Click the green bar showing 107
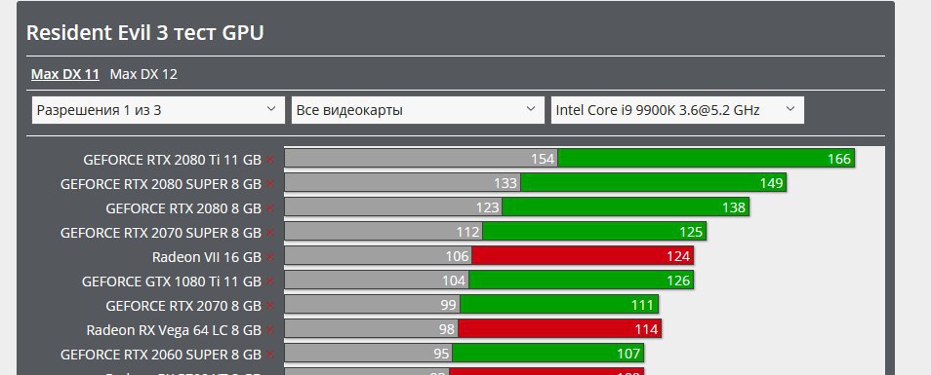The height and width of the screenshot is (375, 931). pos(547,353)
